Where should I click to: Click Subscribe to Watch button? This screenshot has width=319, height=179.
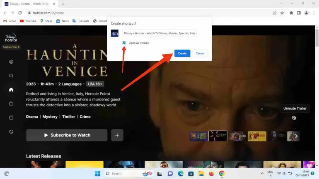tap(67, 135)
